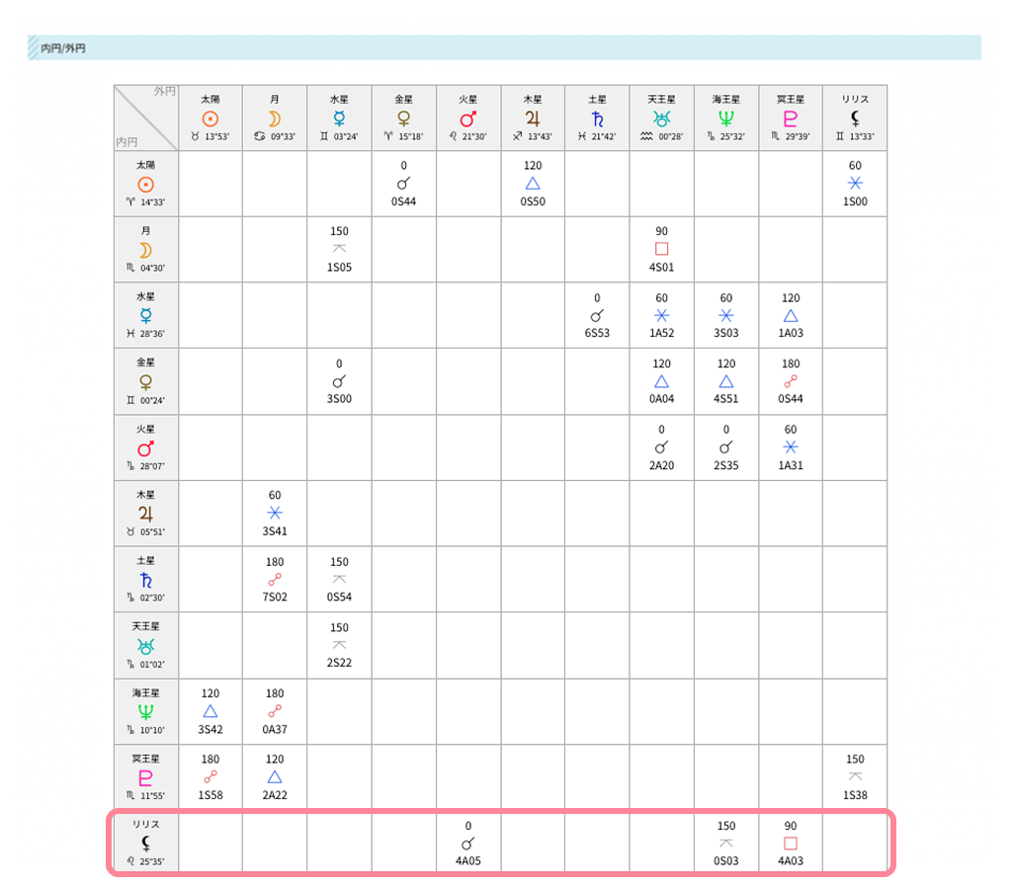Click the square aspect in the Moon–Uranus 4S01 cell
Screen dimensions: 1012x888
[x=661, y=249]
